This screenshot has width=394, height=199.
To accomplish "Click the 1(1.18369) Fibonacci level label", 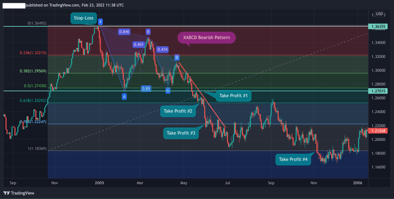I will pos(37,149).
